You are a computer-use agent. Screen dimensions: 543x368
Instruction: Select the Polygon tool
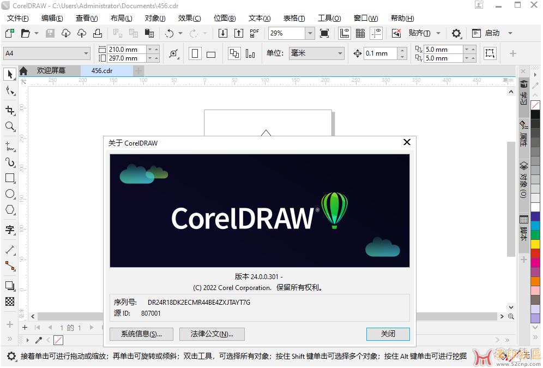pyautogui.click(x=10, y=209)
